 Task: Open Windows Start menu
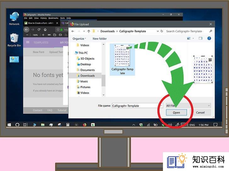point(9,125)
